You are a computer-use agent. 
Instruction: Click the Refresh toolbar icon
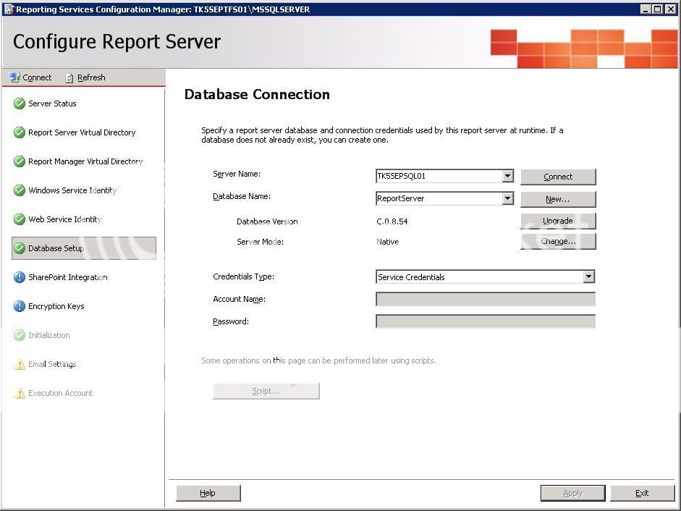(69, 77)
